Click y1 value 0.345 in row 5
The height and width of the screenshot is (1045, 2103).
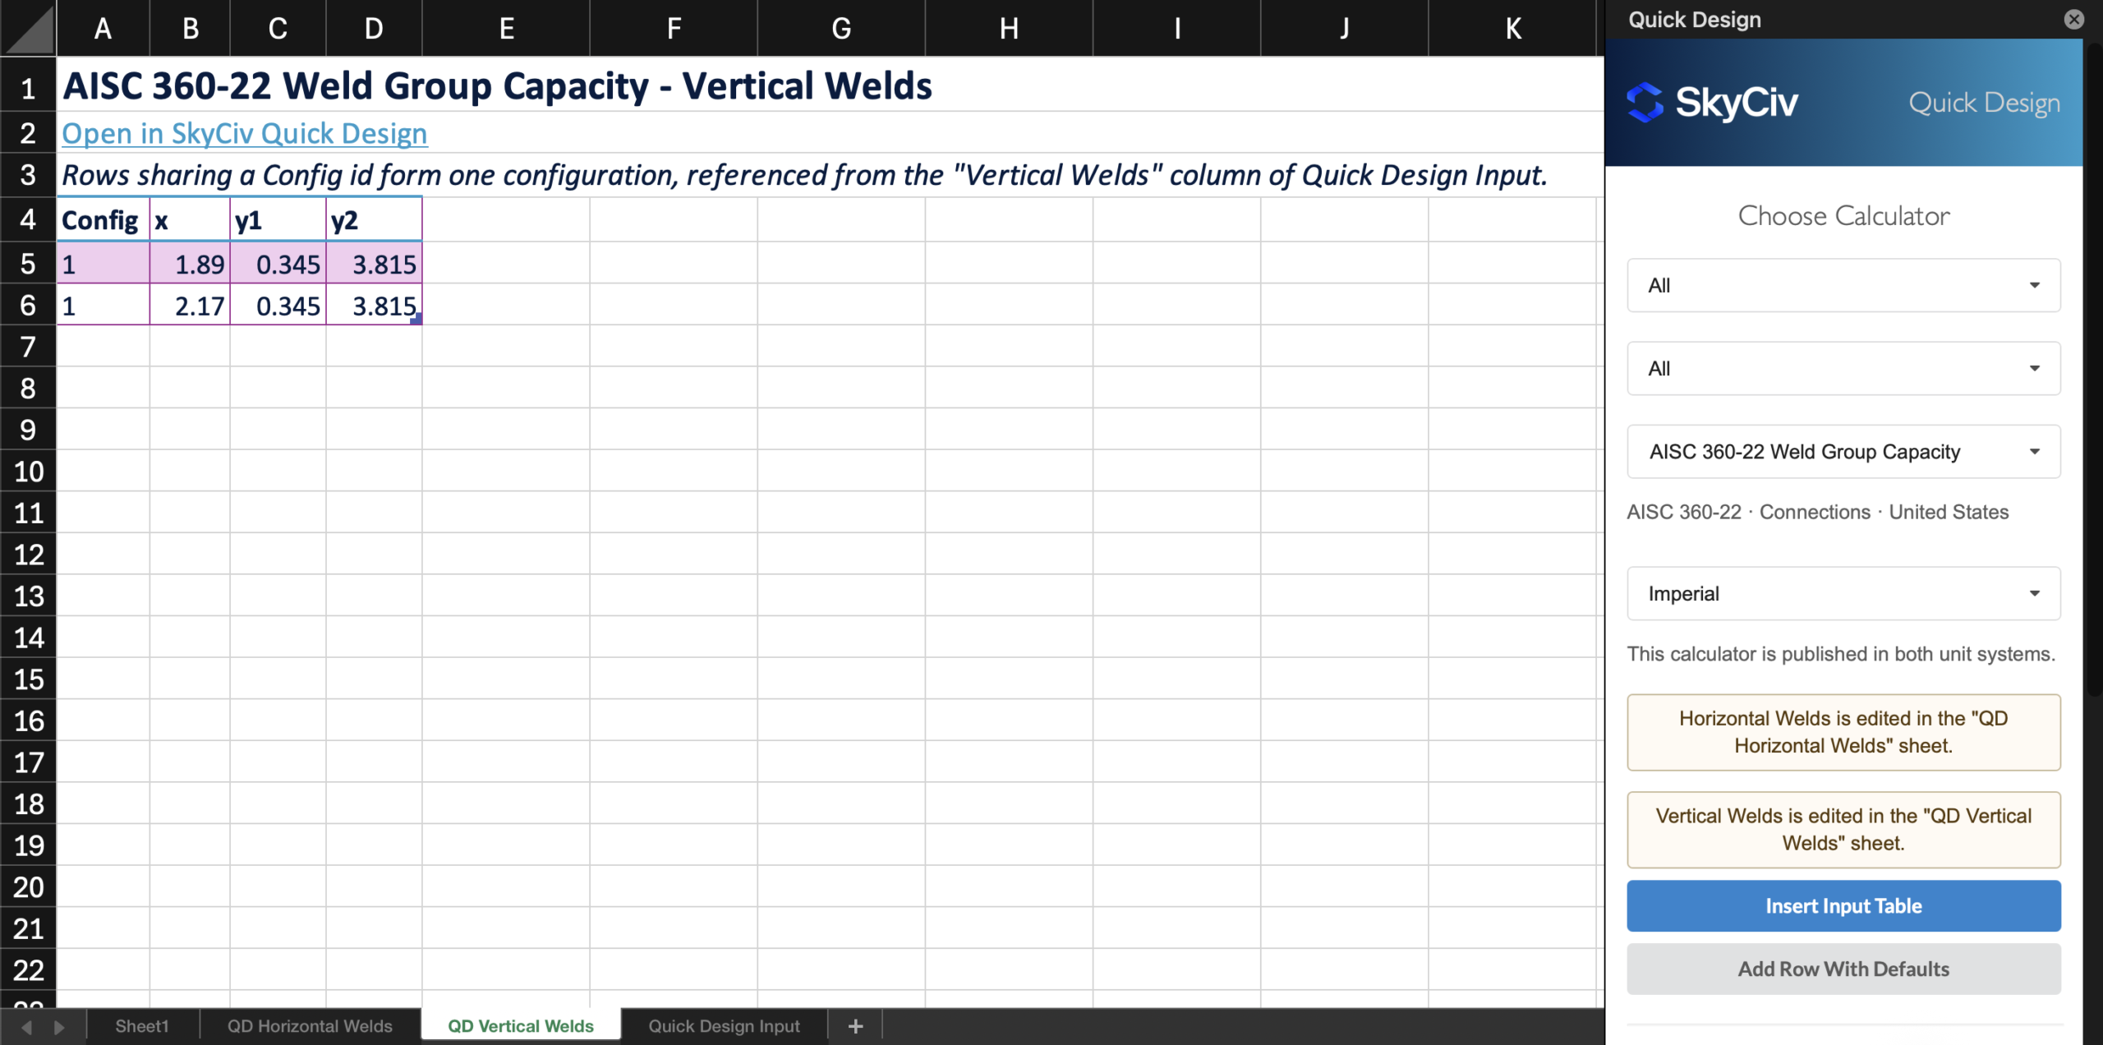pos(278,264)
